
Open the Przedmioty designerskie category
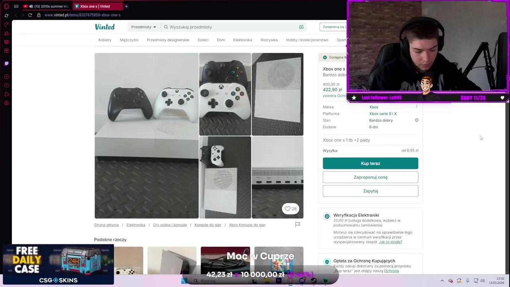(168, 40)
